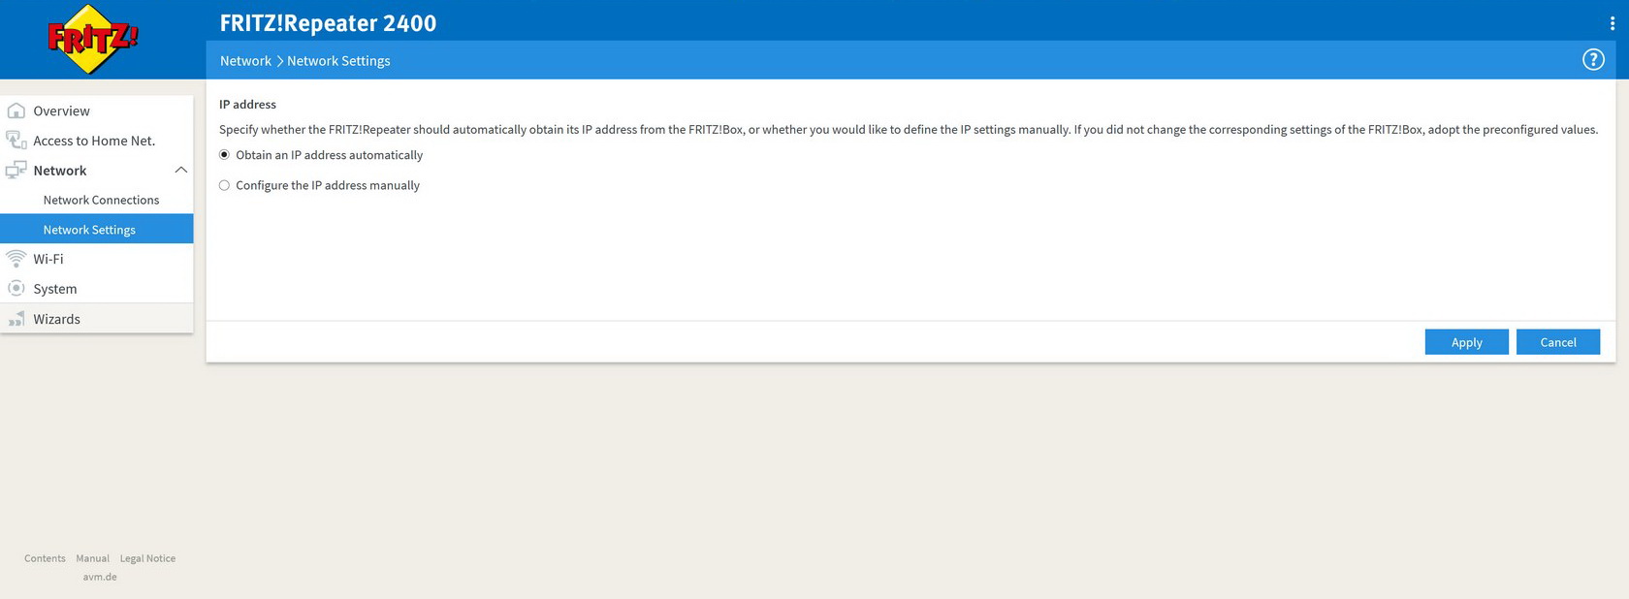Open the Contents footer link
1629x599 pixels.
[45, 558]
